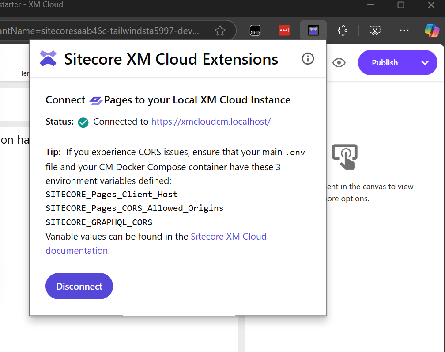Click the Sitecore XM Cloud Extensions toolbar icon
The image size is (445, 352).
tap(313, 31)
